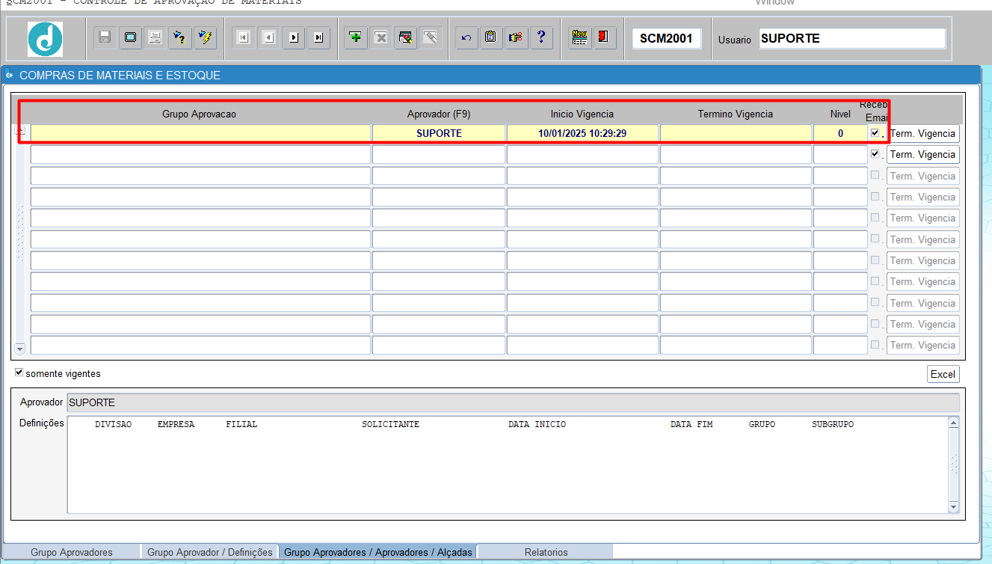
Task: Click Grupo Aprovacao cell in SUPORTE row
Action: point(200,133)
